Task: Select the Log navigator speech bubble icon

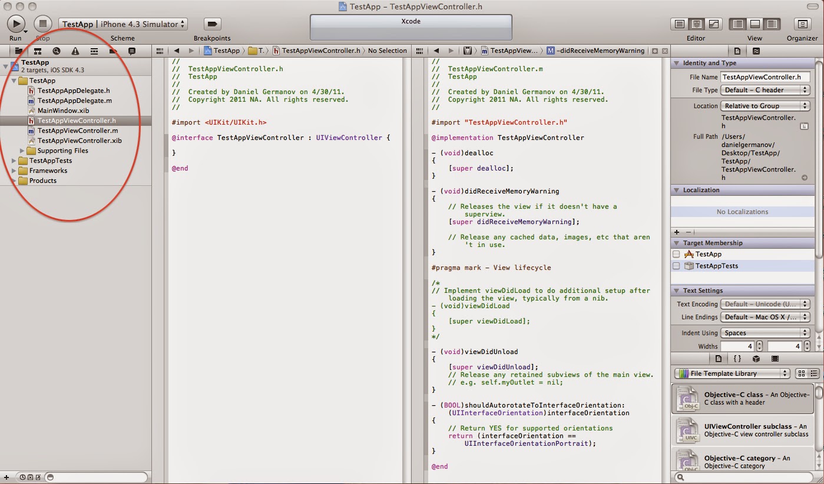Action: [x=132, y=51]
